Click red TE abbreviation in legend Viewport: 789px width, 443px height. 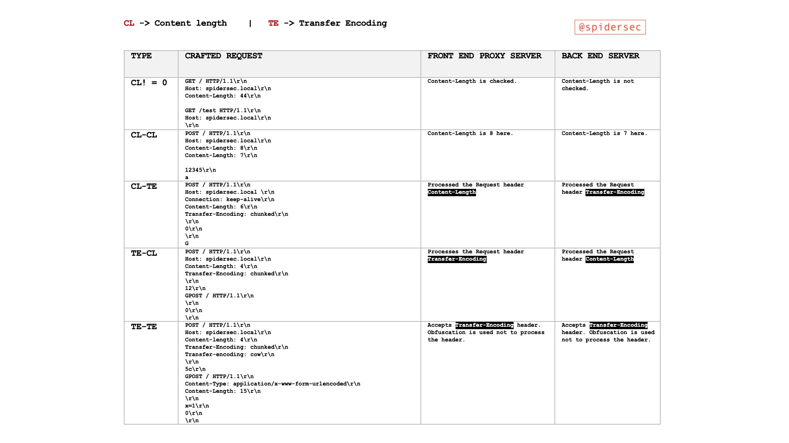(273, 23)
